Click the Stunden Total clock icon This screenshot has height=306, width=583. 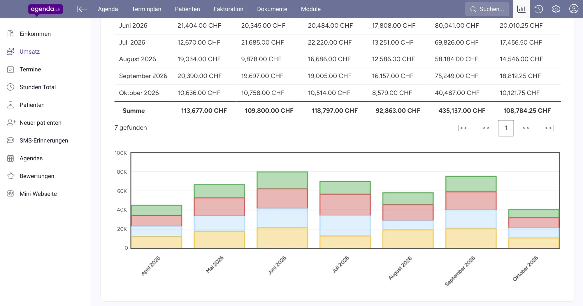point(10,87)
